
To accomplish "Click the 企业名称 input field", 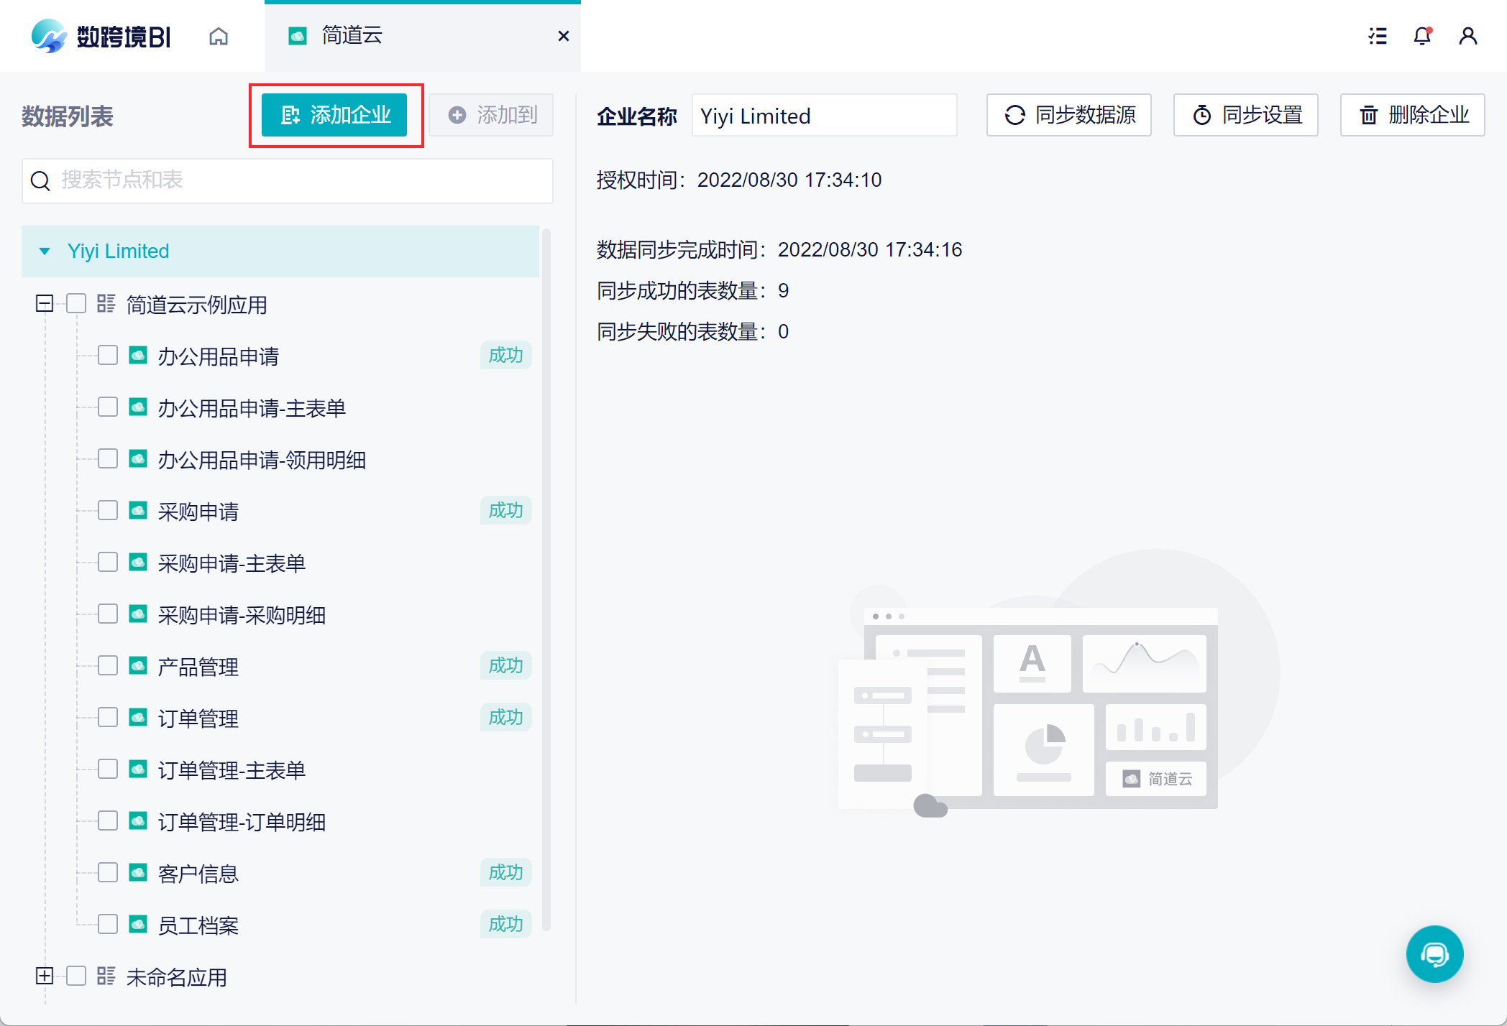I will coord(824,116).
